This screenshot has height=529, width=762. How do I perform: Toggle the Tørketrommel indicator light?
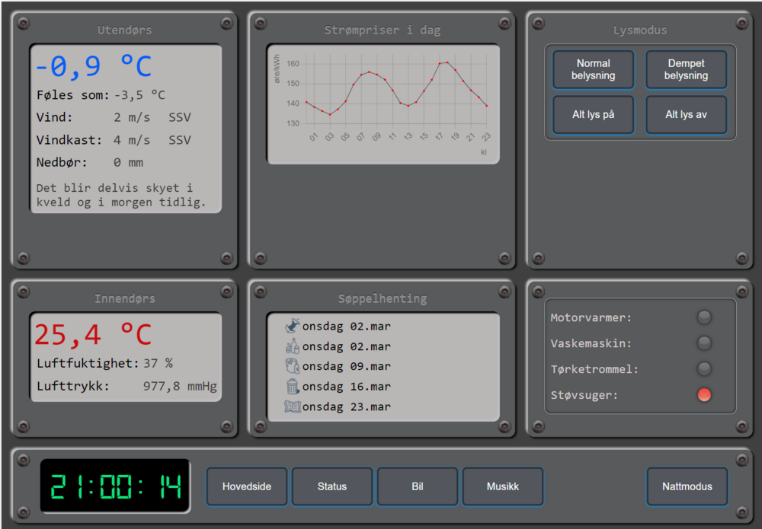[x=704, y=369]
